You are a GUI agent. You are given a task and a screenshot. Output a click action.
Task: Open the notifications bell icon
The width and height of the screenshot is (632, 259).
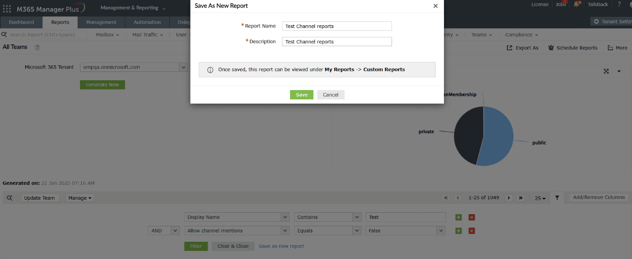[x=576, y=4]
